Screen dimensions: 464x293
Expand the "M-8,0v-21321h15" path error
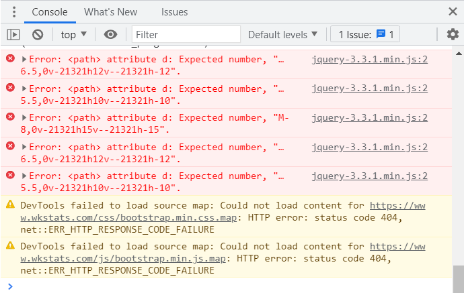click(x=25, y=118)
